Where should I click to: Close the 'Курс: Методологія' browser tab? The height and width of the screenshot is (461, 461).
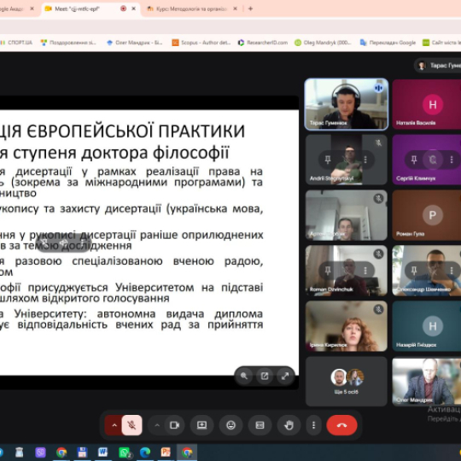235,9
